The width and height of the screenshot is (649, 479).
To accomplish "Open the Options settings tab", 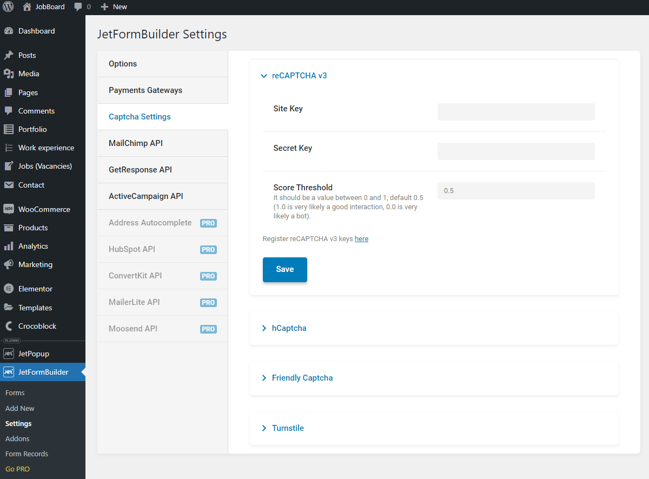I will [x=123, y=64].
